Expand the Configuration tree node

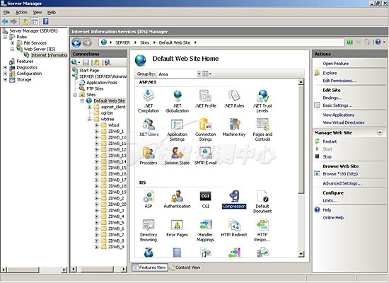(5, 74)
